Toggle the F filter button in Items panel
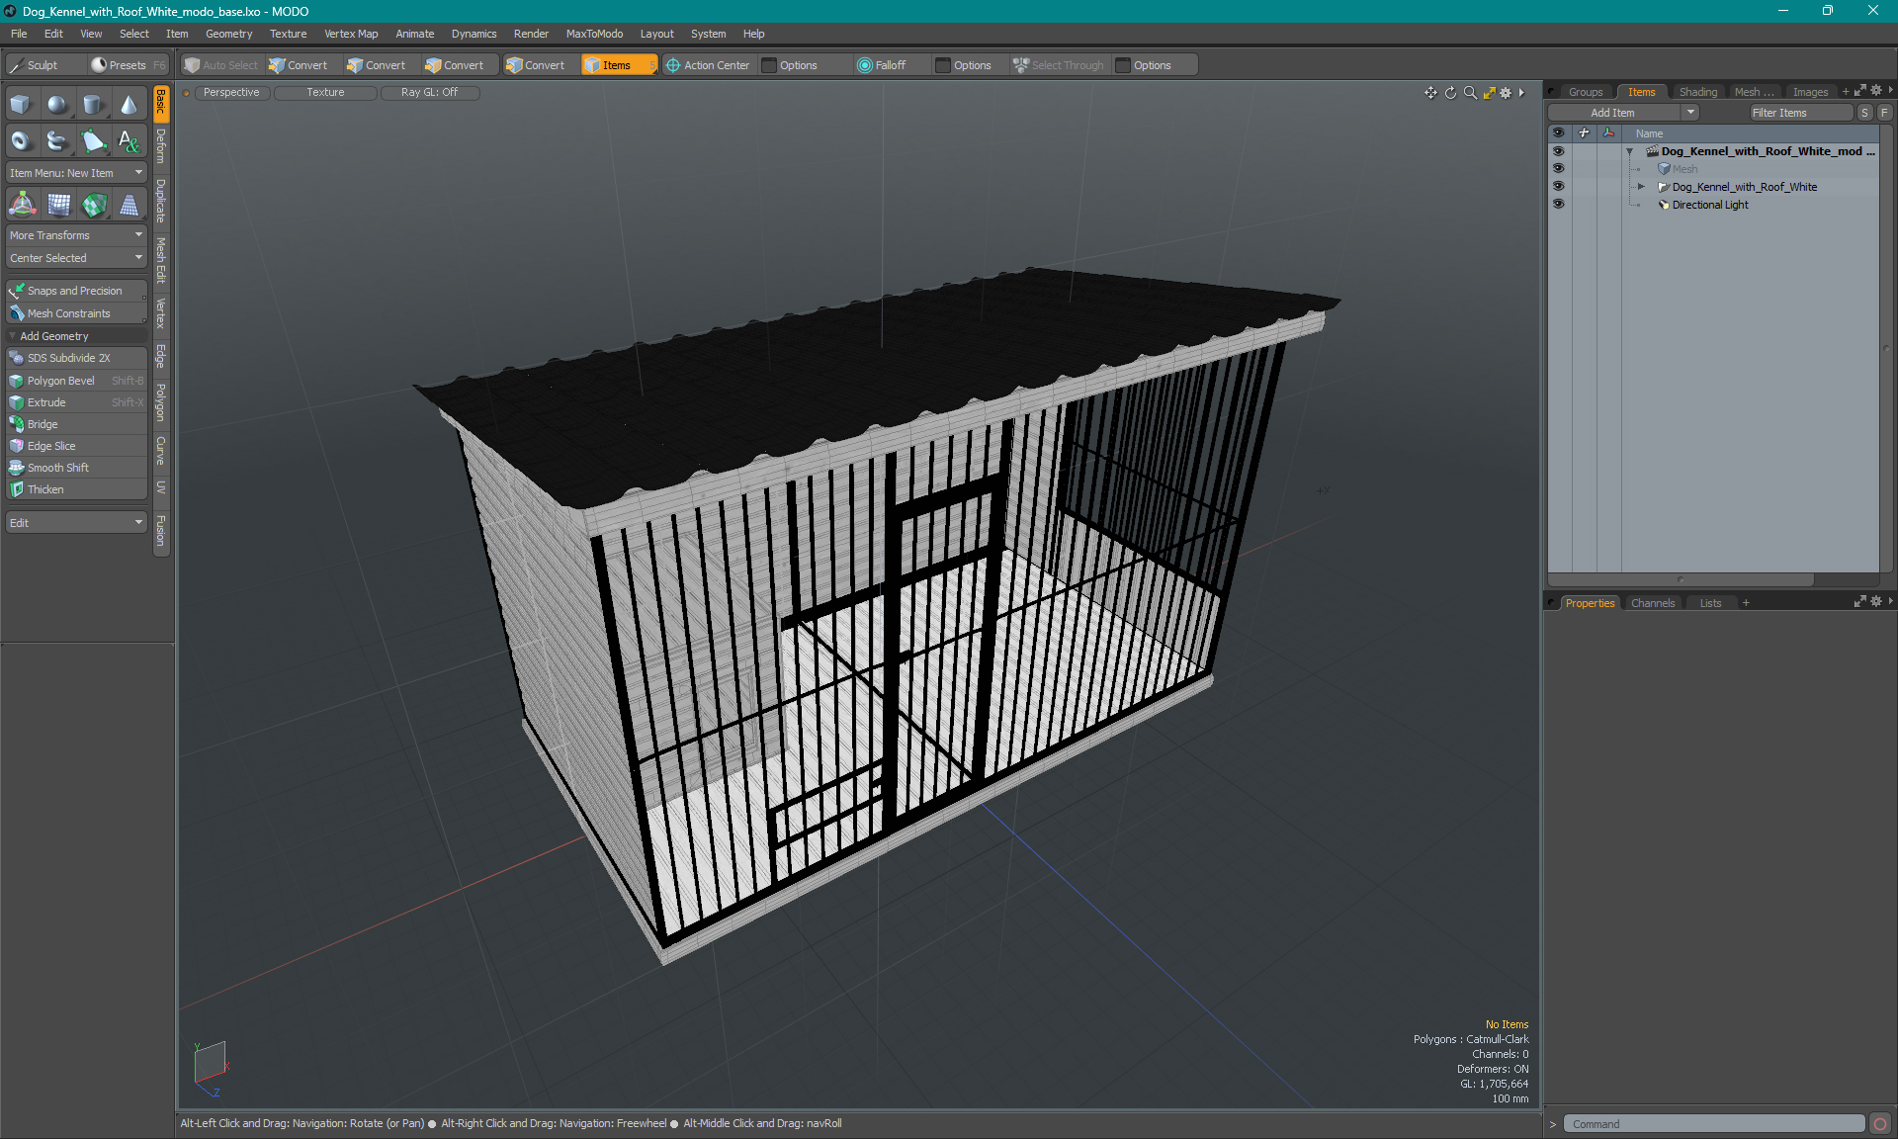The width and height of the screenshot is (1898, 1139). (x=1884, y=113)
